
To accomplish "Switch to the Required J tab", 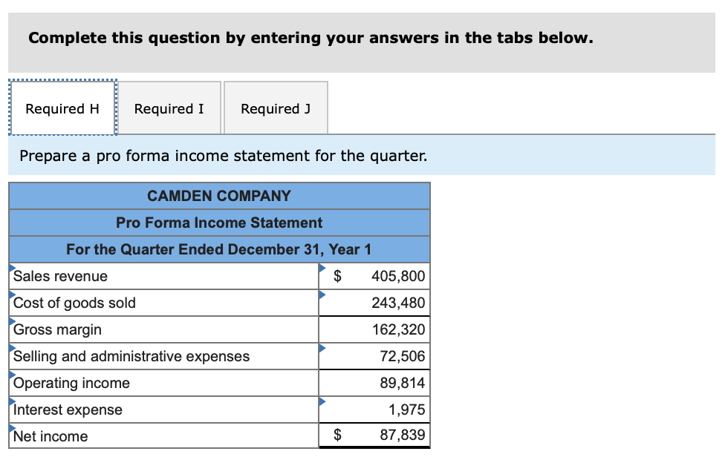I will pyautogui.click(x=276, y=108).
